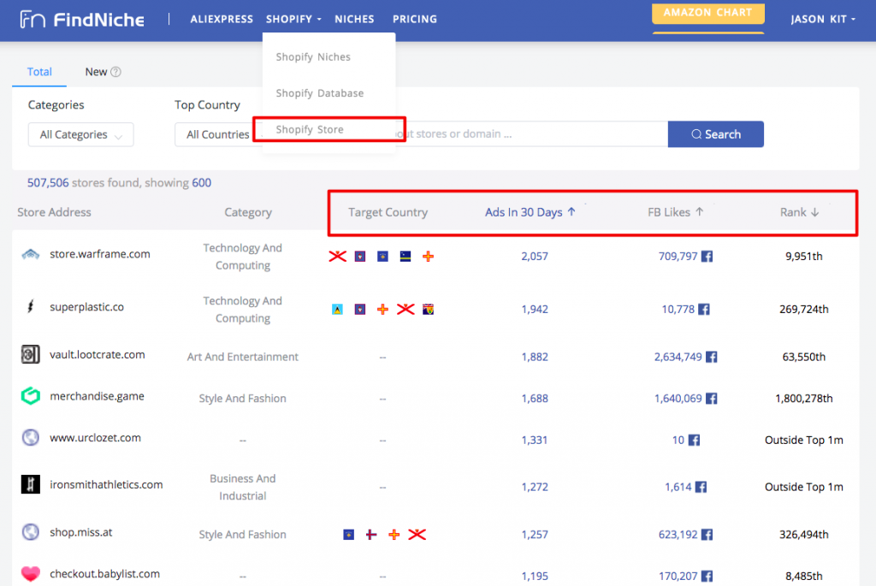Sort by Rank column
876x586 pixels.
800,212
